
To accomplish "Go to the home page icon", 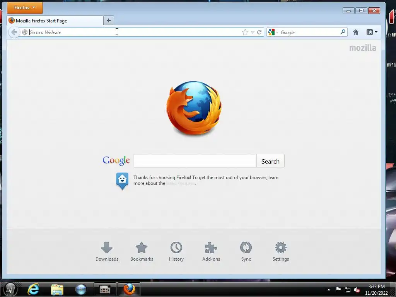I will click(x=356, y=32).
